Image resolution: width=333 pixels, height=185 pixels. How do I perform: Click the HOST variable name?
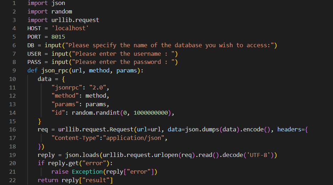click(x=34, y=28)
